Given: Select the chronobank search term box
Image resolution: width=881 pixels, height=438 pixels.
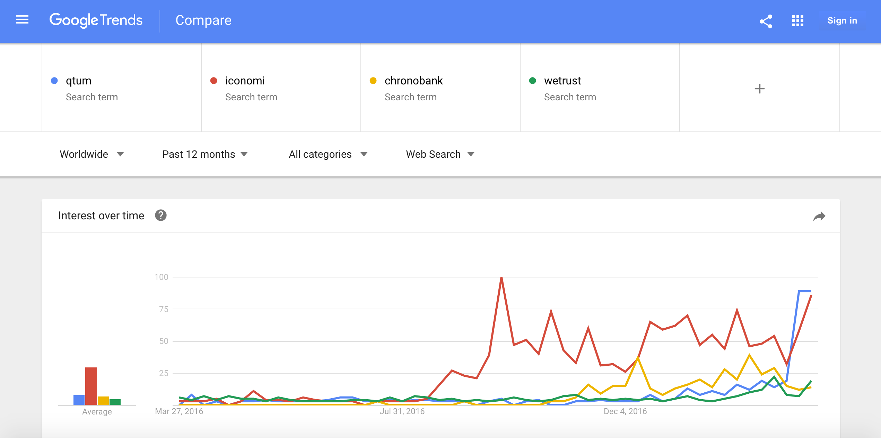Looking at the screenshot, I should [440, 88].
